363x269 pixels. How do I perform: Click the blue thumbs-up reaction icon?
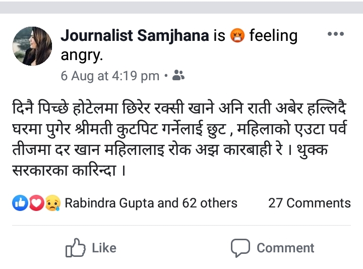tap(20, 203)
